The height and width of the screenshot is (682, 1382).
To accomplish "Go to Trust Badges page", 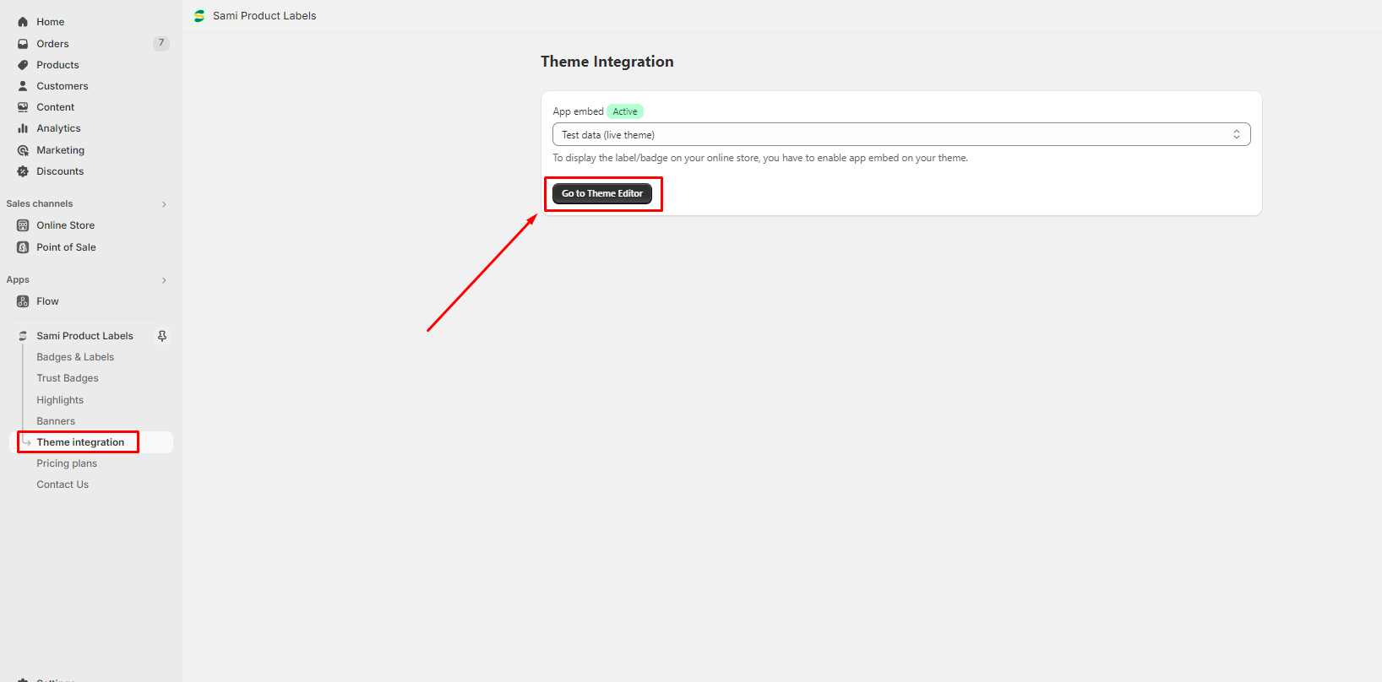I will (68, 378).
